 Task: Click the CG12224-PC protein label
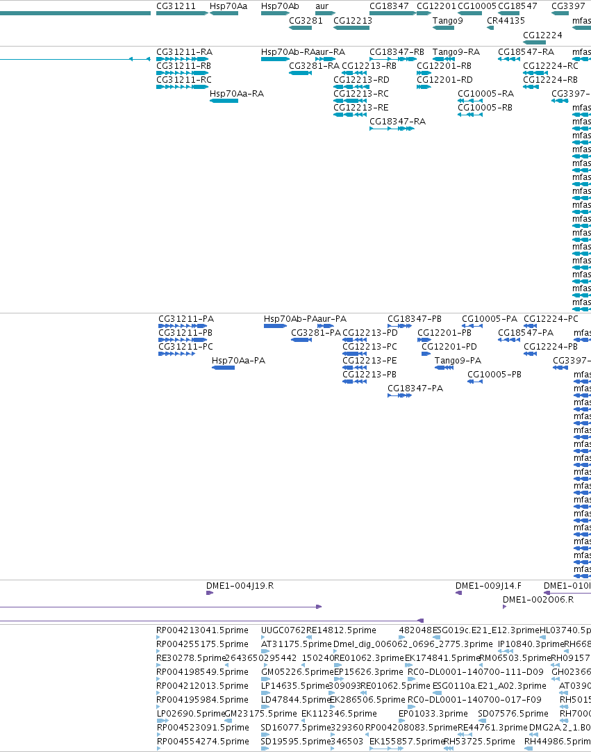(x=551, y=319)
